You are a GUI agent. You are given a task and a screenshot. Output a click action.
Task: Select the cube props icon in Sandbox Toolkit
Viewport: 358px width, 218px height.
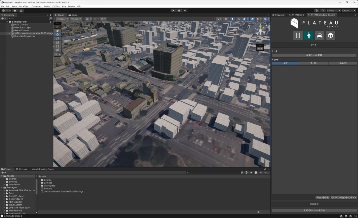(330, 35)
